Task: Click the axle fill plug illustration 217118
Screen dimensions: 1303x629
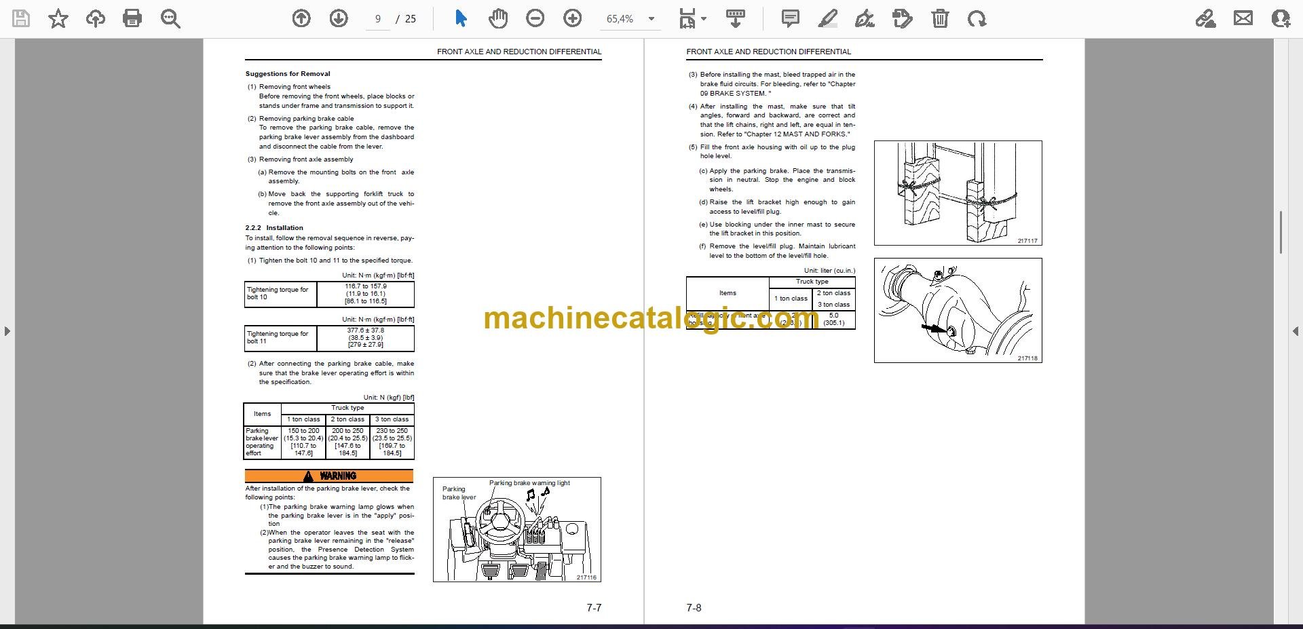Action: tap(958, 310)
